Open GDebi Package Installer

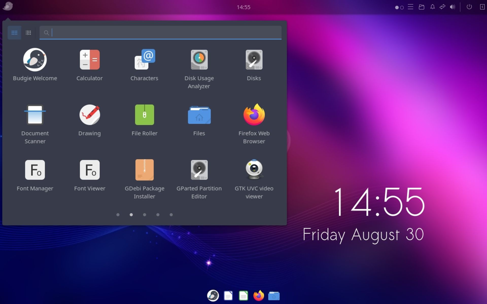[x=144, y=169]
